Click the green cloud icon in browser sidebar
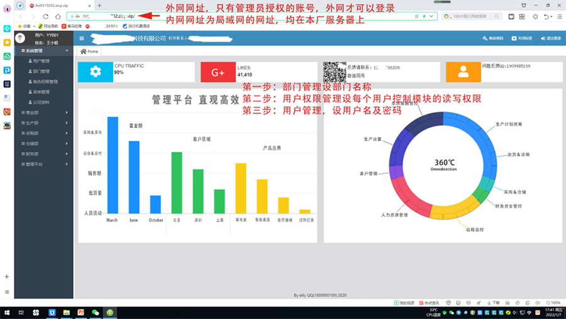 7,57
